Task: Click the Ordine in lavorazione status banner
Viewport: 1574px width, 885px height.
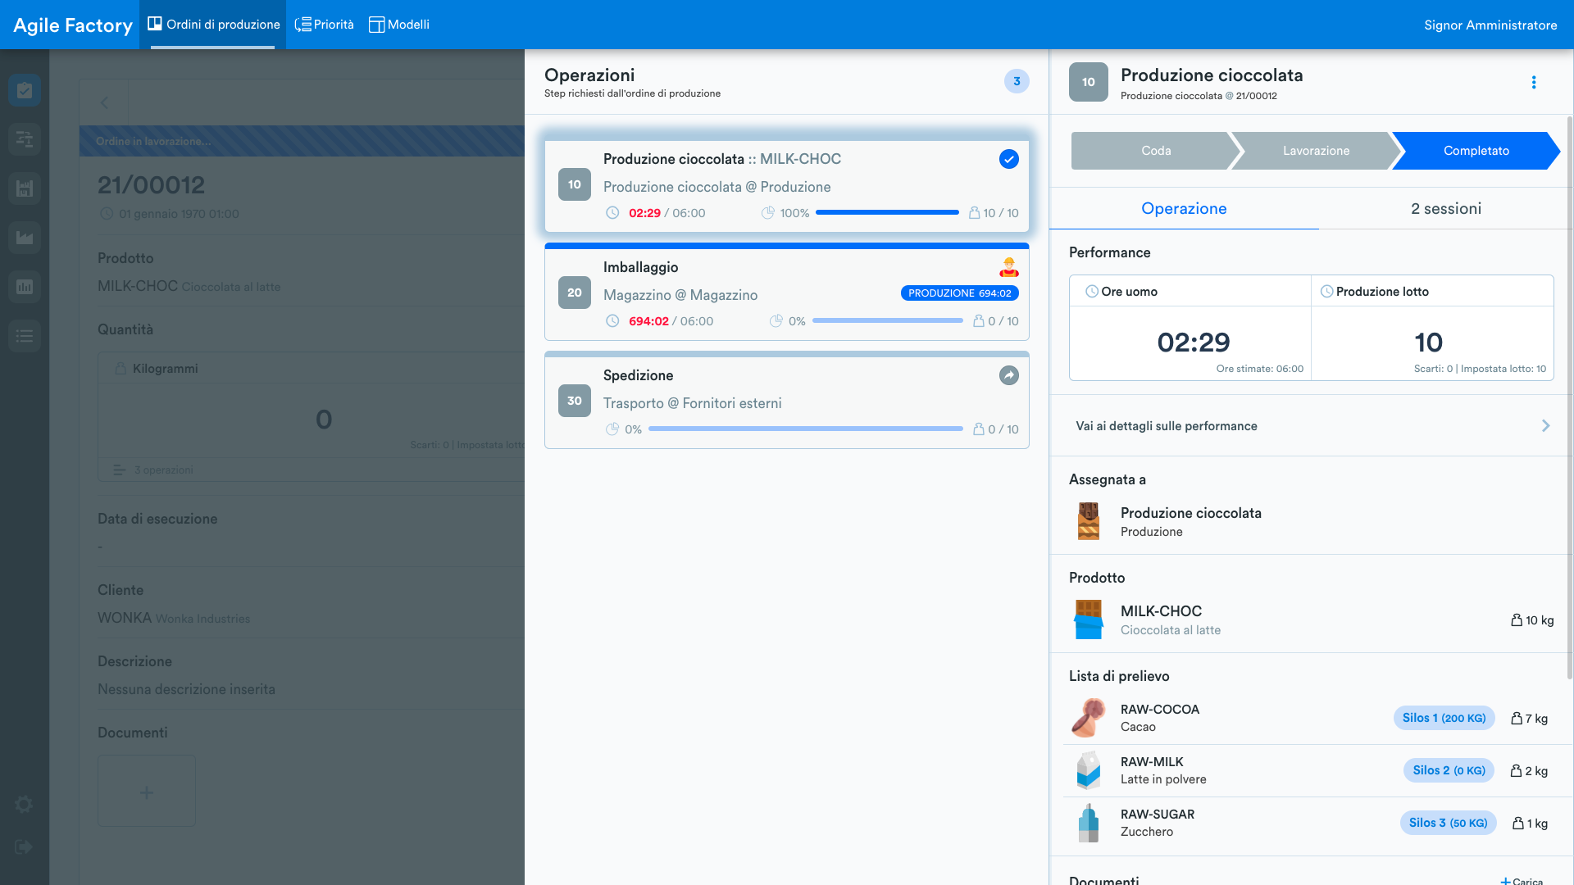Action: pos(302,141)
